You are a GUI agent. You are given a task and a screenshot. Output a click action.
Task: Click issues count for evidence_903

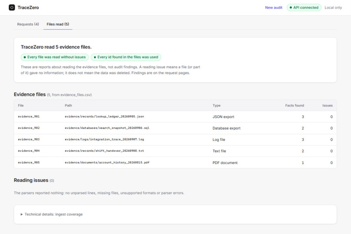[x=331, y=140]
